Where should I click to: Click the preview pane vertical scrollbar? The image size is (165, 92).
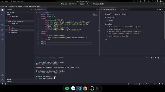[x=164, y=25]
